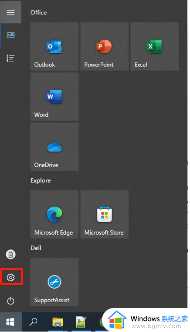The height and width of the screenshot is (332, 190).
Task: Select the Dell group header
Action: tap(36, 248)
